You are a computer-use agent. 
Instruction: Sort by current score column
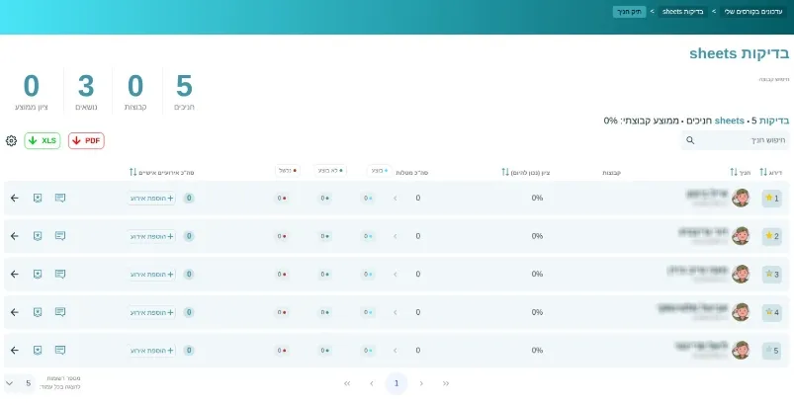(505, 172)
